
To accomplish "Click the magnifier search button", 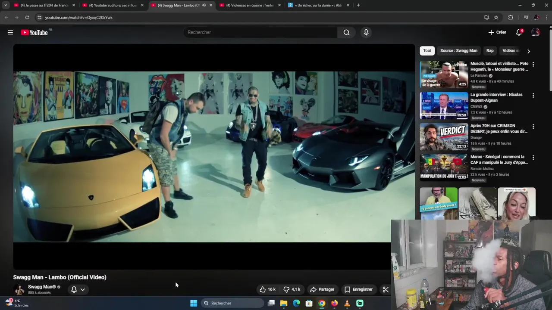I will [x=346, y=32].
